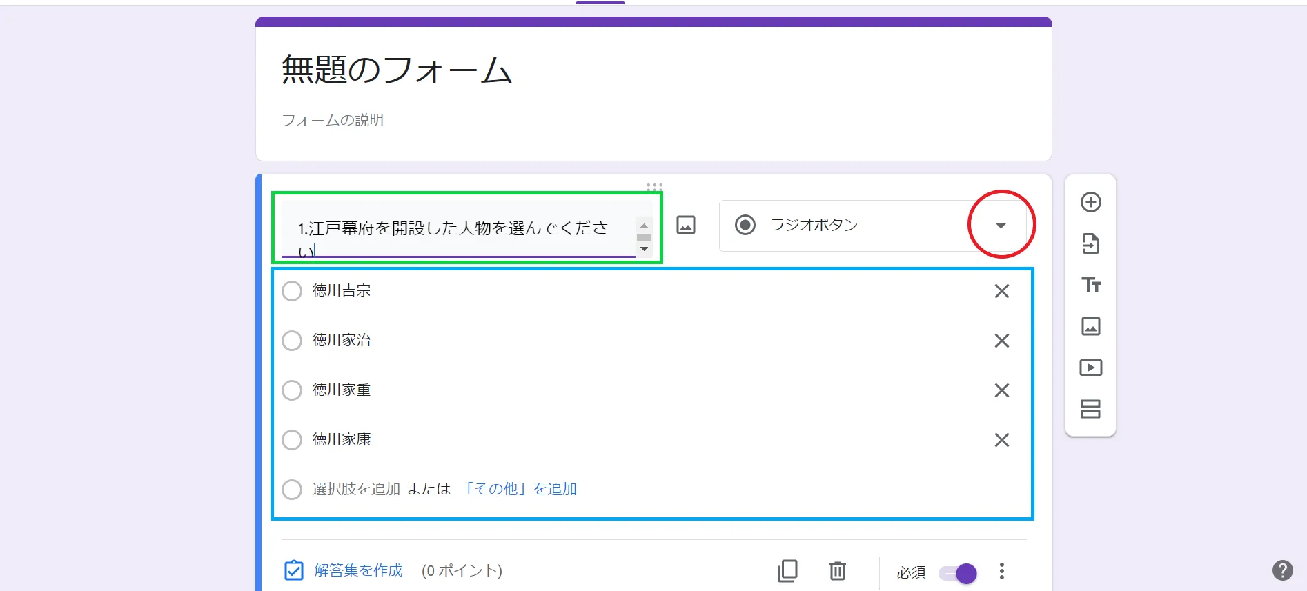Click the フォームの説明 description field

click(333, 120)
